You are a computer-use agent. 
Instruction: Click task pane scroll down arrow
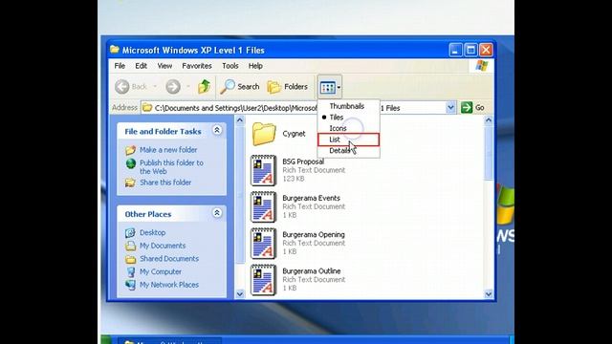point(240,293)
